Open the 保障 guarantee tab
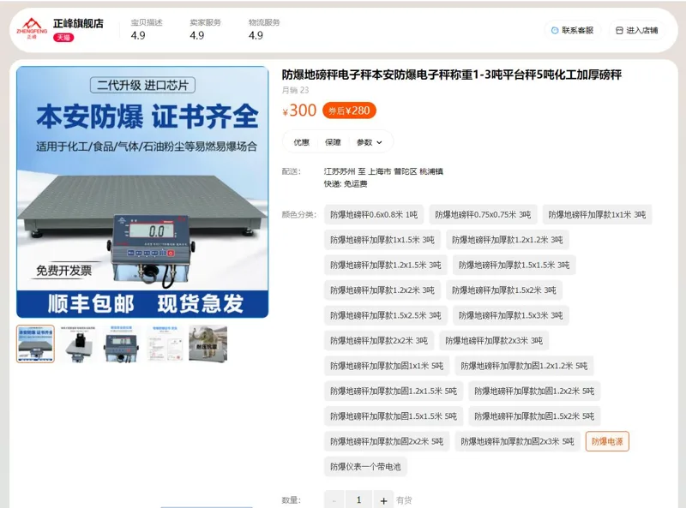 333,142
